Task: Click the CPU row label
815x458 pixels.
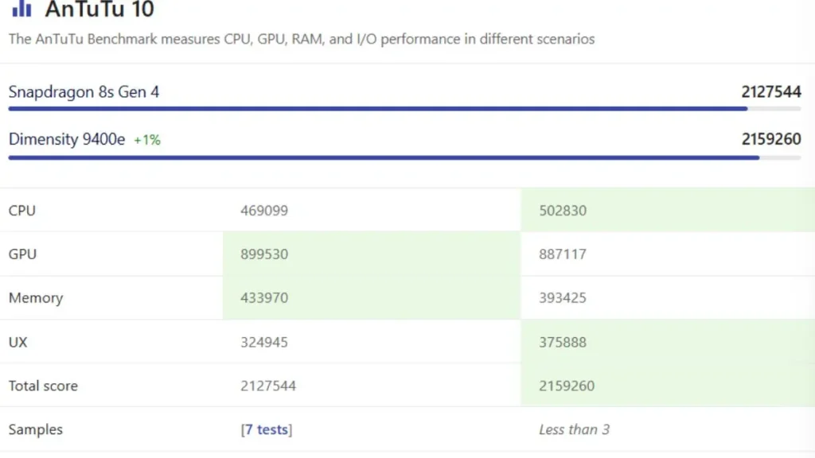Action: [x=21, y=210]
